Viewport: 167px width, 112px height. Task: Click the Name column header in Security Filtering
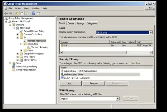click(100, 67)
